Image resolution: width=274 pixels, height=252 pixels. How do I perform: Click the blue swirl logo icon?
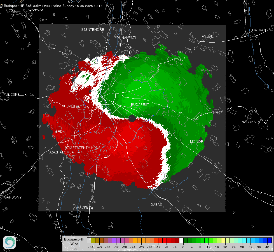click(10, 242)
